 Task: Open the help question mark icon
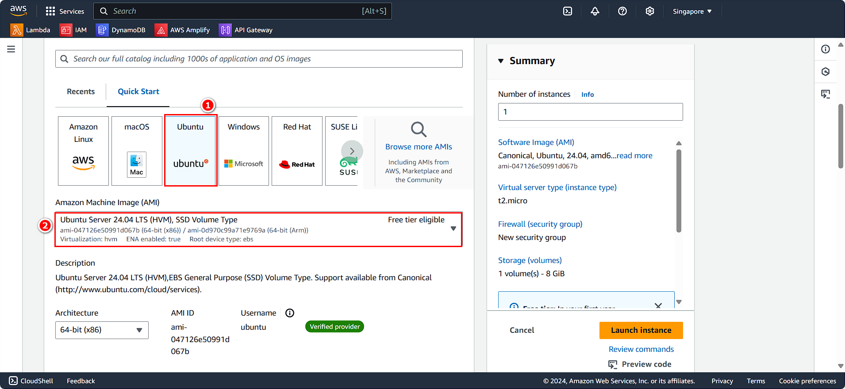(622, 11)
